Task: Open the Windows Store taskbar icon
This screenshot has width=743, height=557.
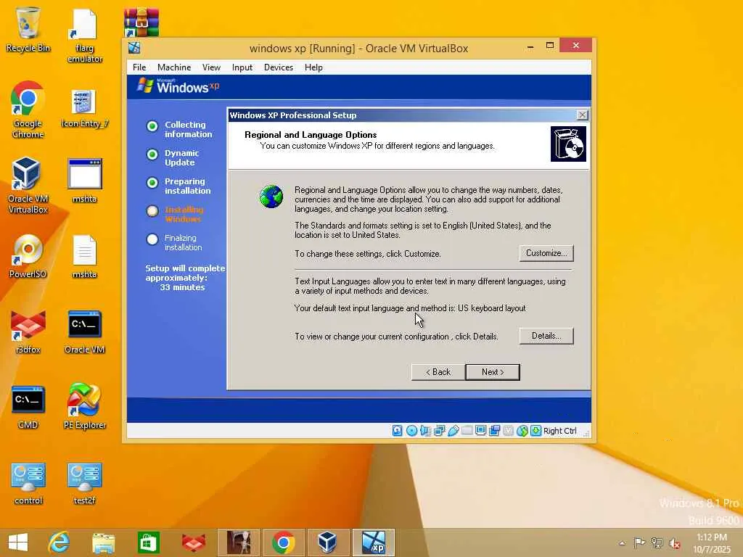Action: pyautogui.click(x=148, y=542)
